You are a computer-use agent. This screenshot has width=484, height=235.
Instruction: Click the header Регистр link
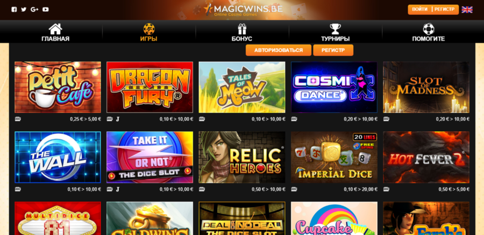click(x=445, y=10)
